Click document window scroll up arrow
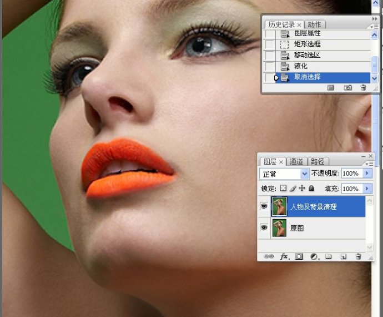The height and width of the screenshot is (317, 383). (375, 3)
